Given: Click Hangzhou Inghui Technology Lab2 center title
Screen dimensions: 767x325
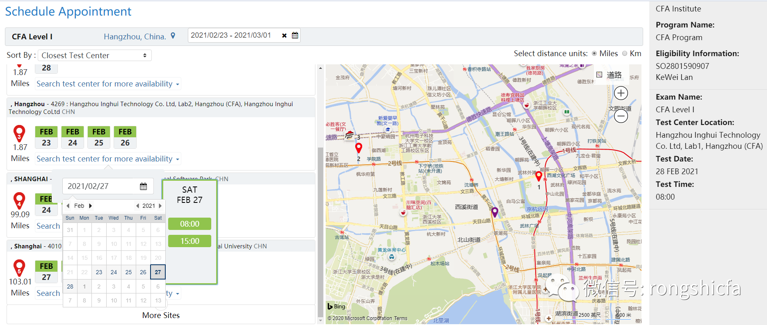Looking at the screenshot, I should (151, 108).
